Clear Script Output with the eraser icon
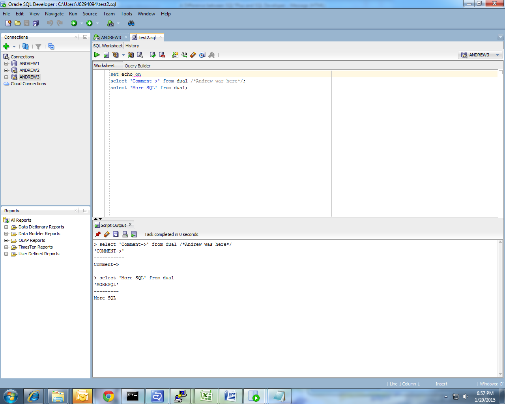 107,234
